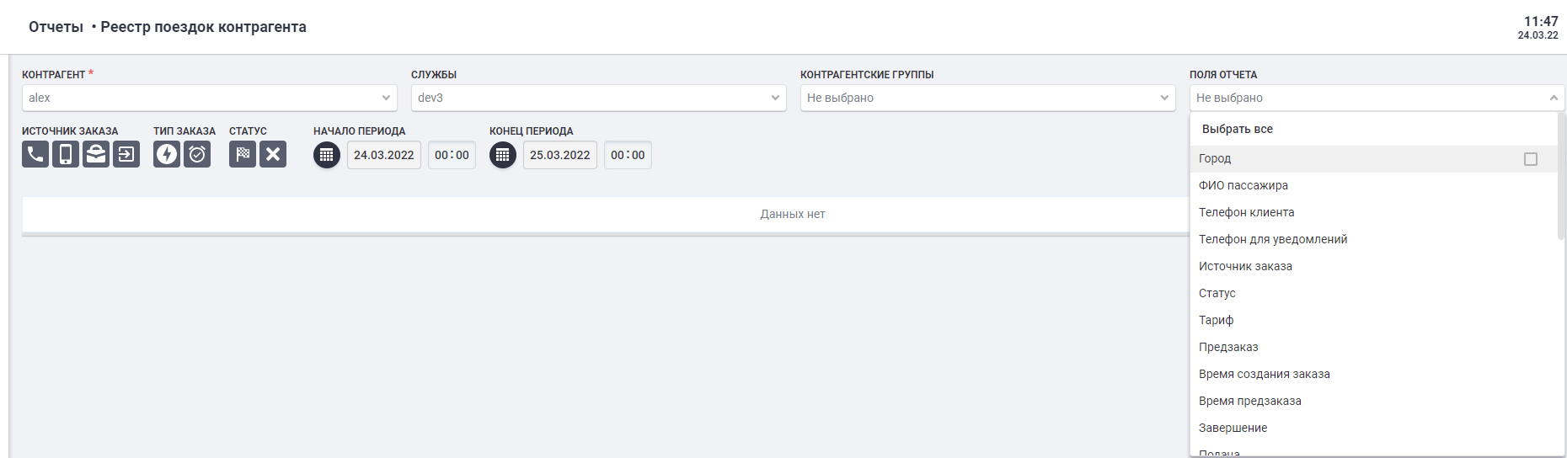Select lightning bolt urgent order type
1567x458 pixels.
167,154
